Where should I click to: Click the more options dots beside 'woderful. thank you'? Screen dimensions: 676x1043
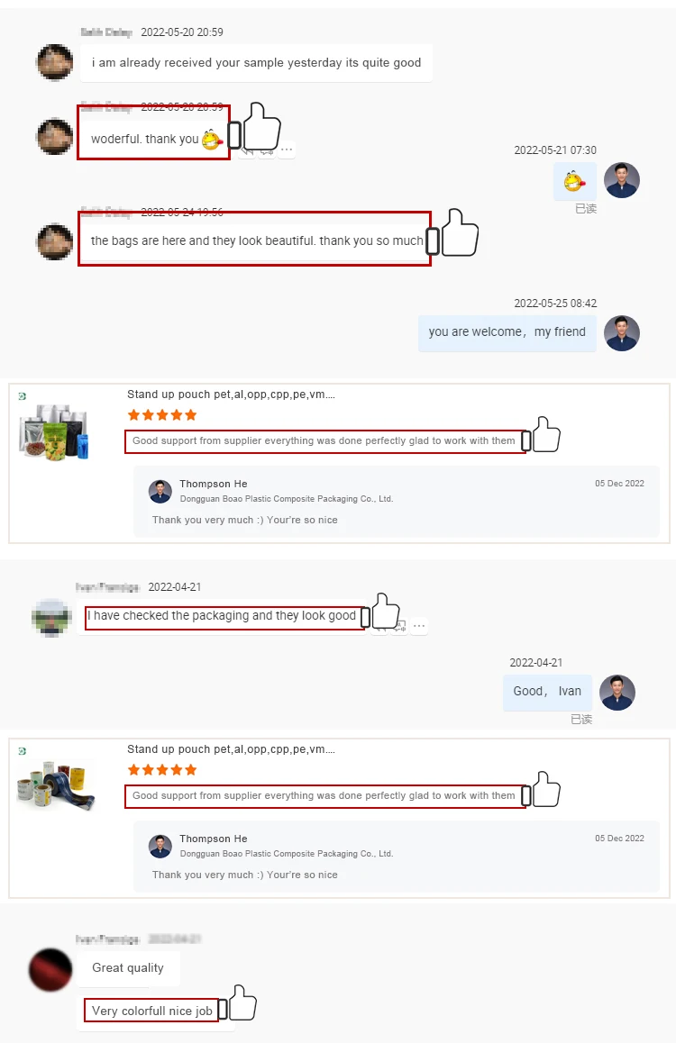(x=287, y=150)
